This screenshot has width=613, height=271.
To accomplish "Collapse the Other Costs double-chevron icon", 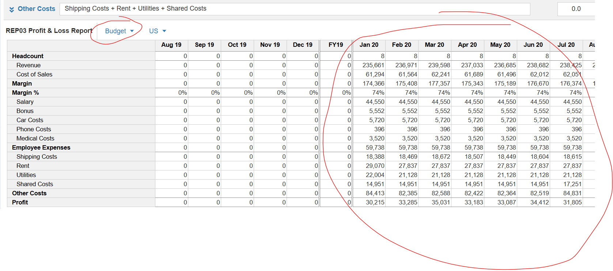I will coord(12,9).
